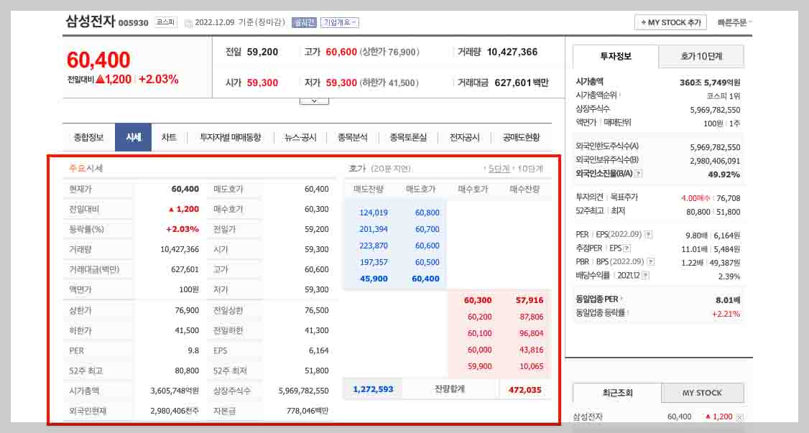Click buy quantity 87,806
809x433 pixels.
tap(532, 317)
